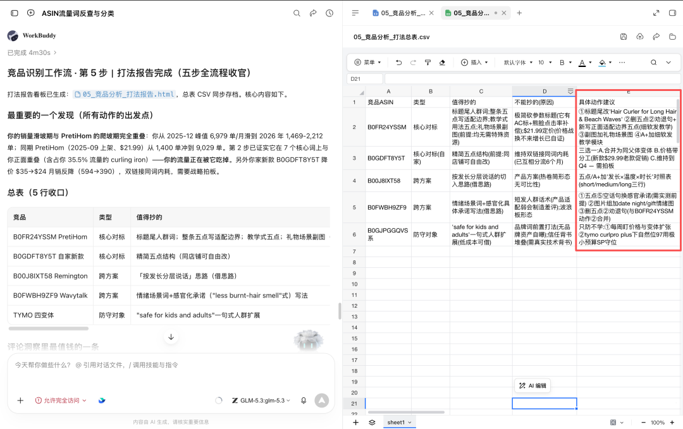Click the chat table horizontal scrollbar
Image resolution: width=683 pixels, height=429 pixels.
point(48,329)
